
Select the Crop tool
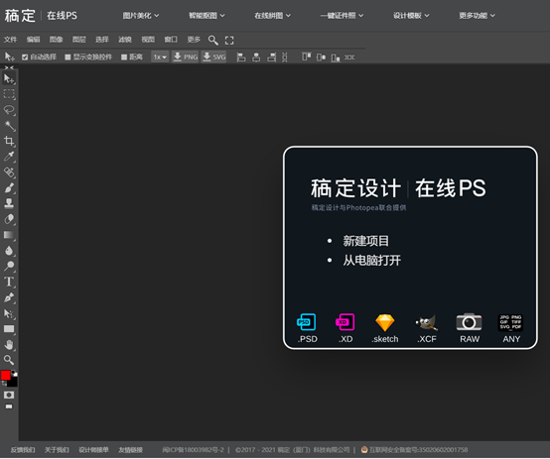pyautogui.click(x=9, y=141)
